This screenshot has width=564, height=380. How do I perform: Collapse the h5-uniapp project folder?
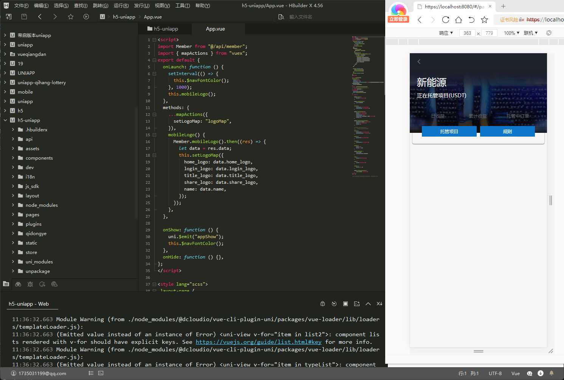[x=5, y=120]
